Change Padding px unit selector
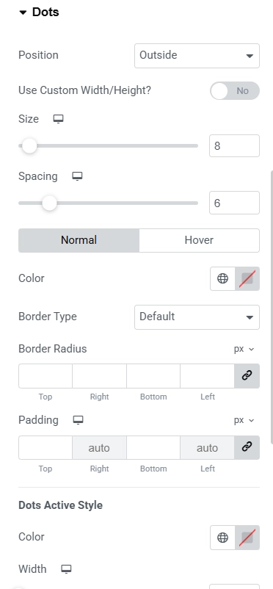 coord(244,420)
